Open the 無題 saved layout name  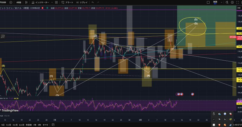click(x=215, y=2)
